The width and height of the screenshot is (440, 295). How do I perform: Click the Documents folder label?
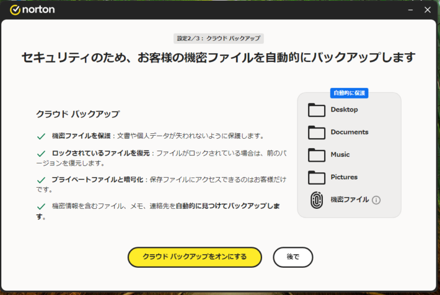[350, 132]
